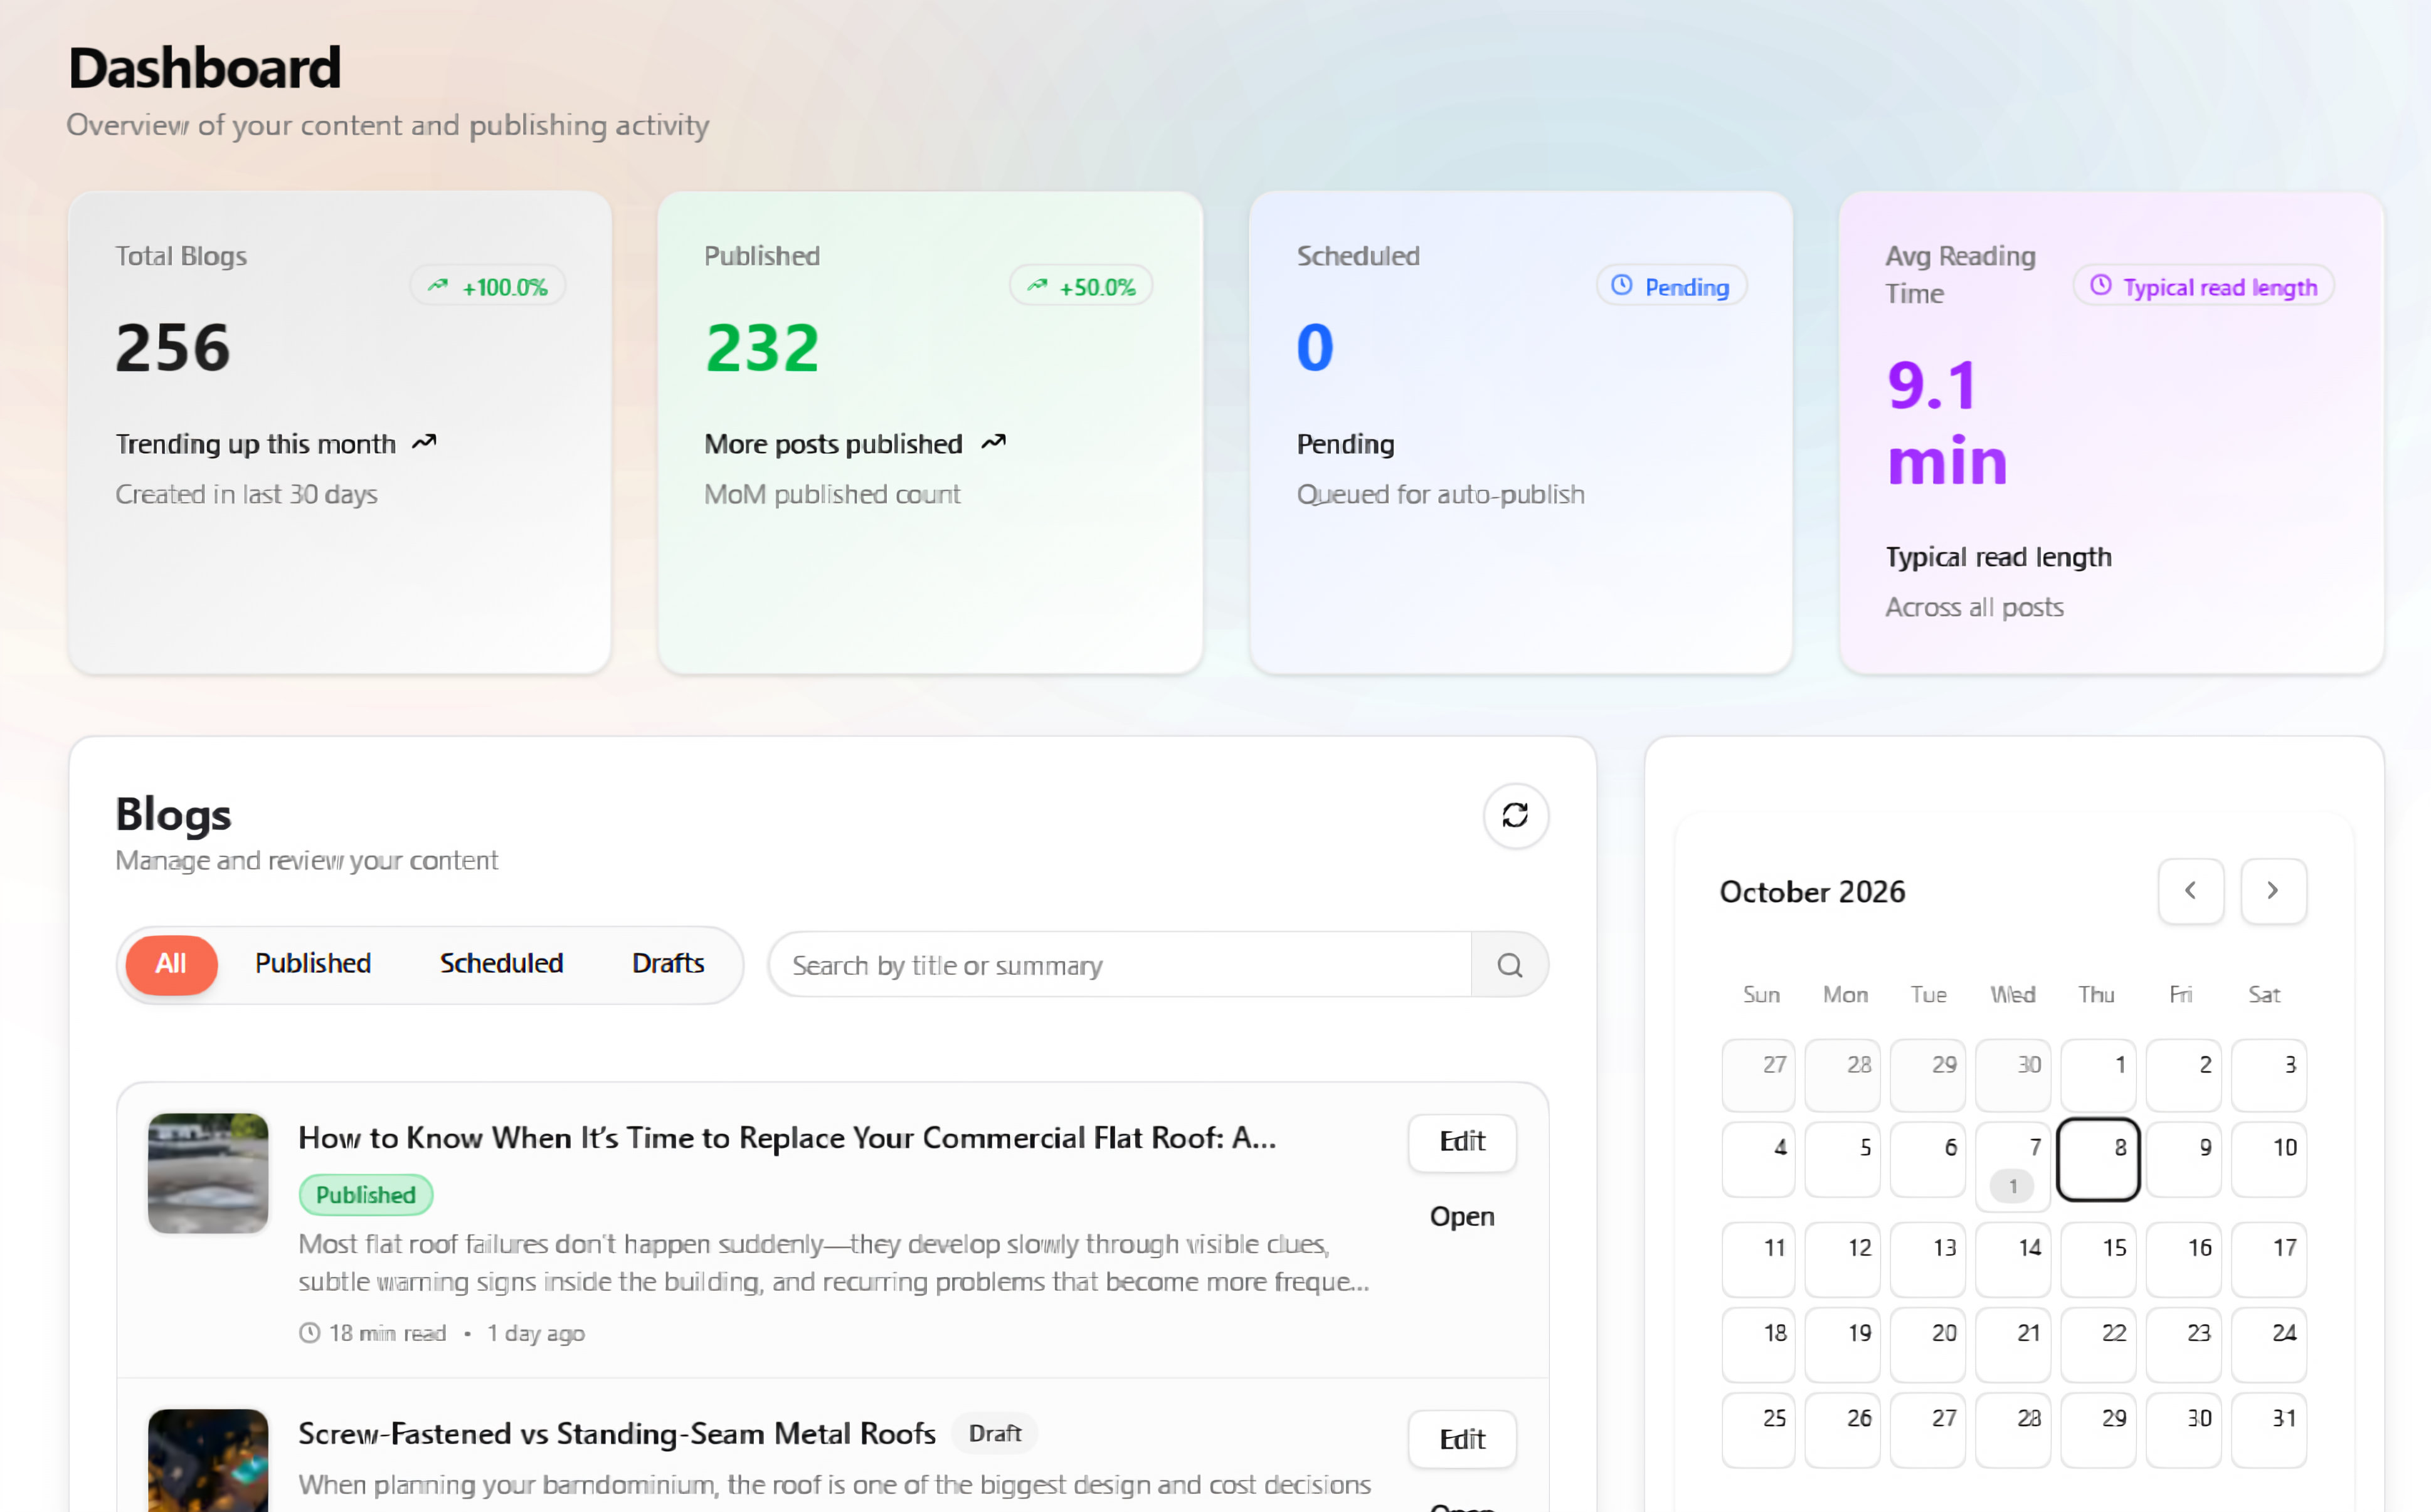This screenshot has width=2431, height=1512.
Task: Select October 10 in the calendar
Action: [x=2268, y=1160]
